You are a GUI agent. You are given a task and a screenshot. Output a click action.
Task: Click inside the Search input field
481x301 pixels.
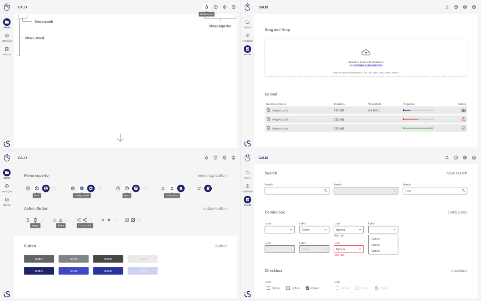click(297, 190)
